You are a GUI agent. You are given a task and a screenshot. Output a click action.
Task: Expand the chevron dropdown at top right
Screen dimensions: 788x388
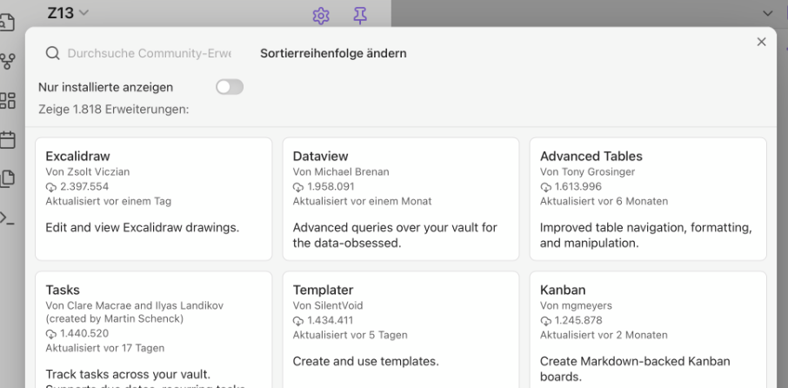pos(766,14)
